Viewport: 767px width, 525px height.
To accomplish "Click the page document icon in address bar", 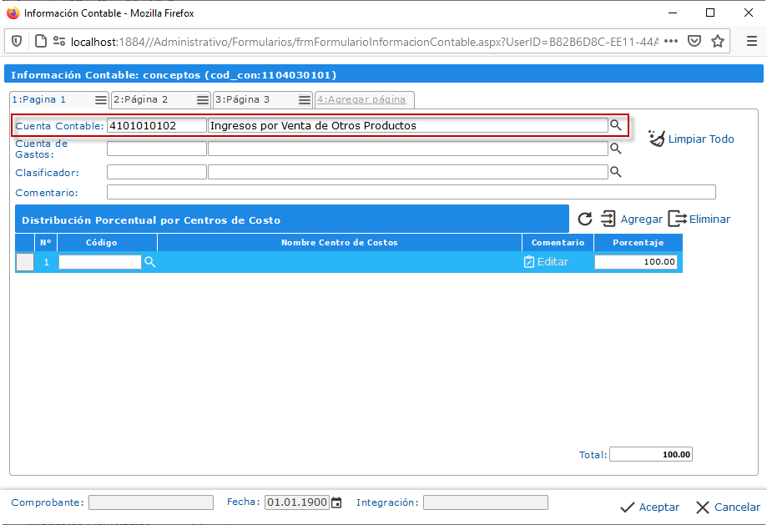I will click(41, 41).
